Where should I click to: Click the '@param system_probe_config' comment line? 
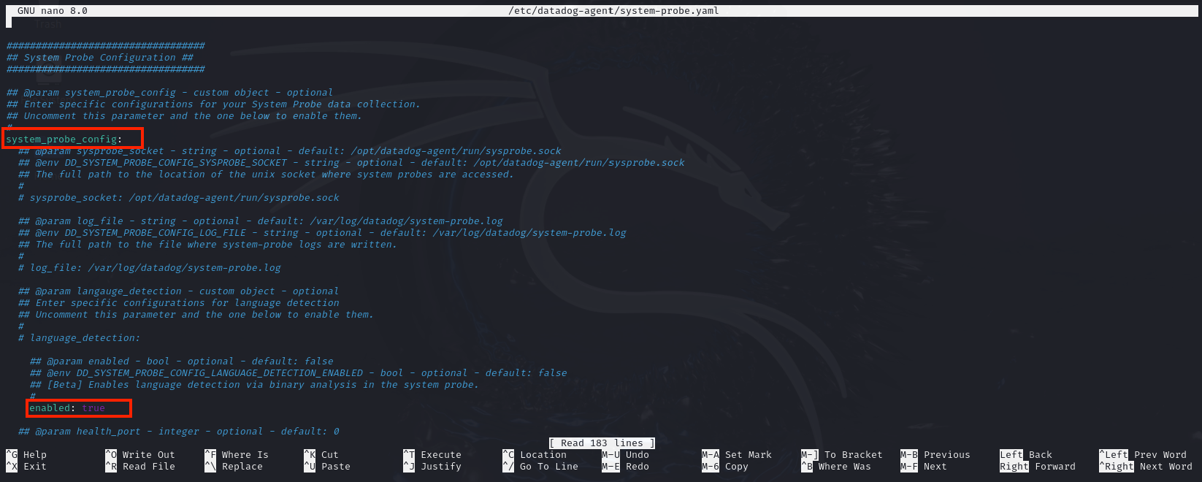(169, 93)
